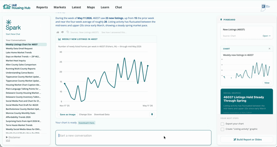Open Running Multi-County Reports conversation

pos(21,69)
